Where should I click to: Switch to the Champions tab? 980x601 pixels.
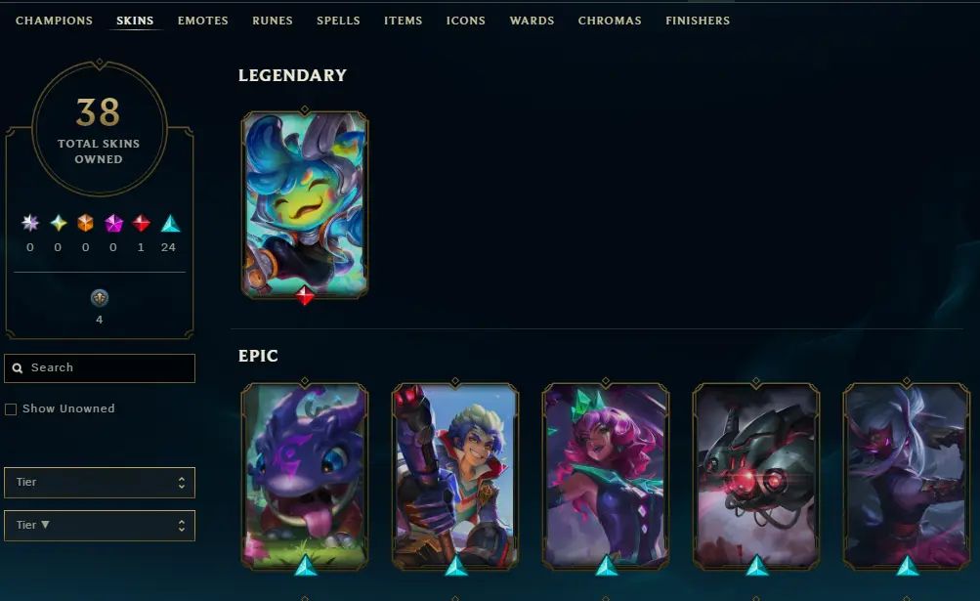click(55, 21)
